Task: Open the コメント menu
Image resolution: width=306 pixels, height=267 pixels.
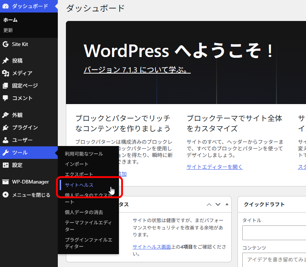Action: point(29,98)
